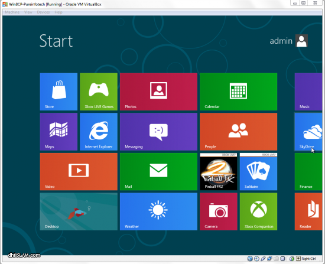325x264 pixels.
Task: Launch the Solitaire tile
Action: [x=258, y=172]
